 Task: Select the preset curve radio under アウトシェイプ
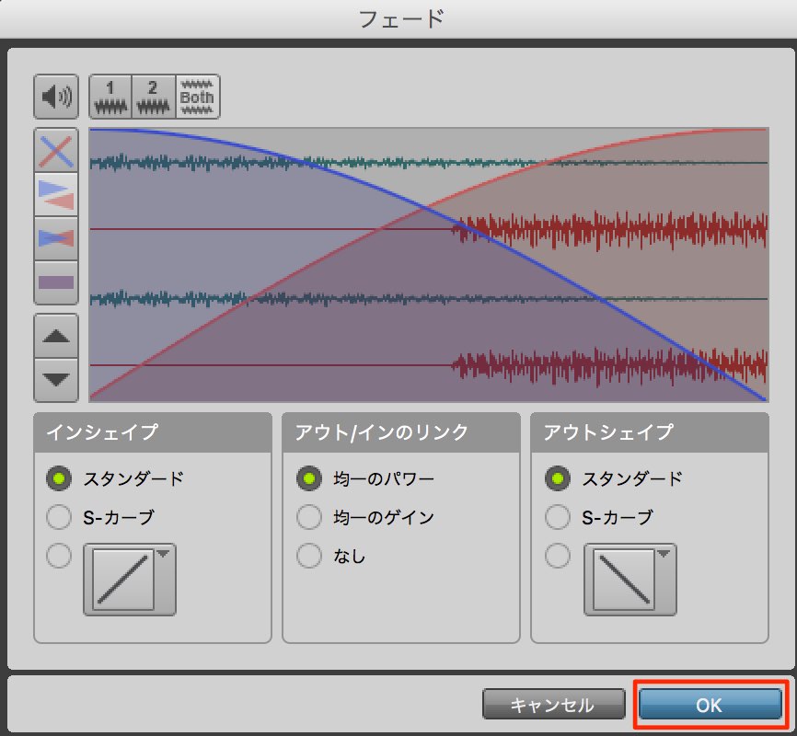(558, 556)
